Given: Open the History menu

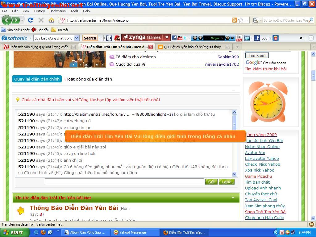Looking at the screenshot, I should coord(39,11).
